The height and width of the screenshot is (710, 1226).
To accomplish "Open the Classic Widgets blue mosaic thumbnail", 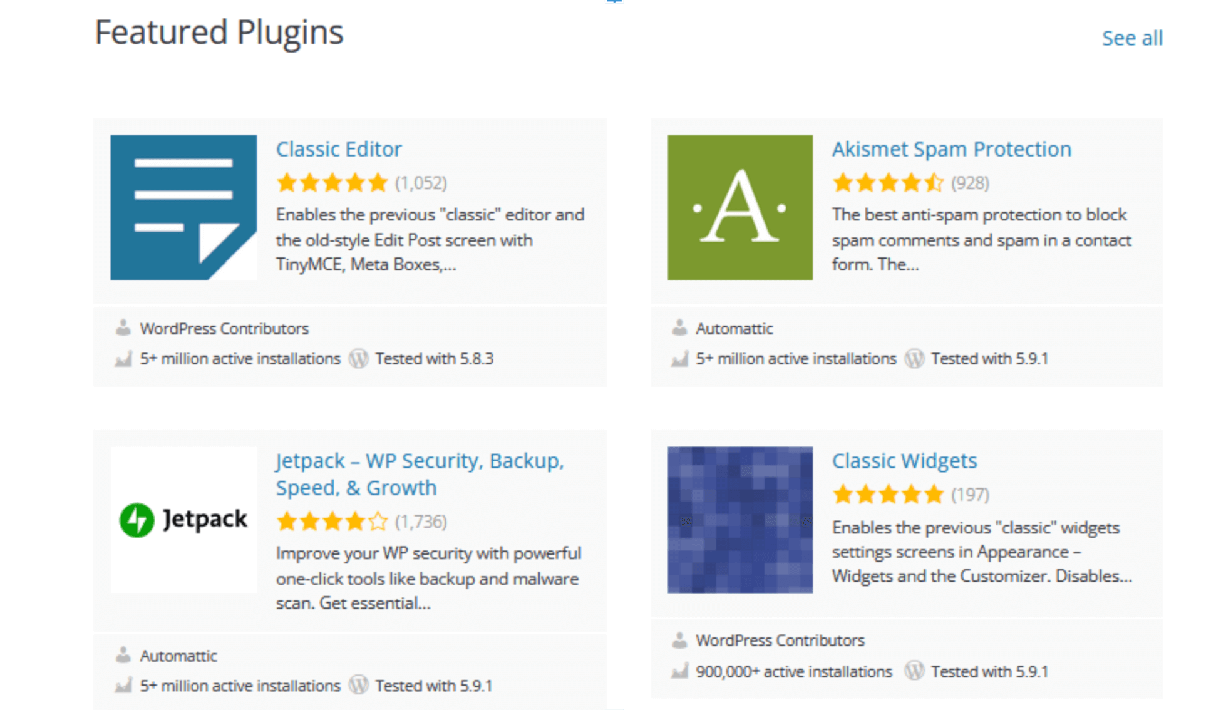I will (x=740, y=520).
